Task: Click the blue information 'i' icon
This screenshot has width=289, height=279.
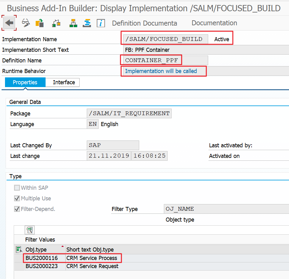Action: [x=100, y=23]
